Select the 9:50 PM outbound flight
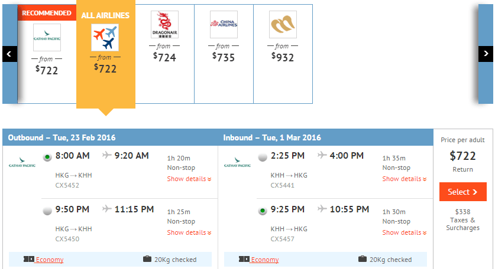Image resolution: width=495 pixels, height=269 pixels. [x=47, y=211]
